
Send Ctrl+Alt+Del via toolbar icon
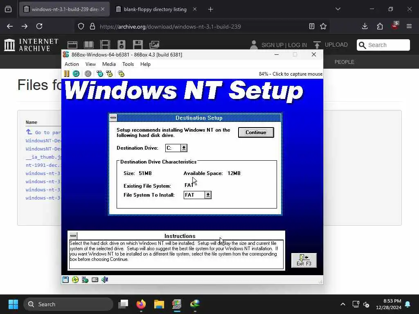(100, 74)
